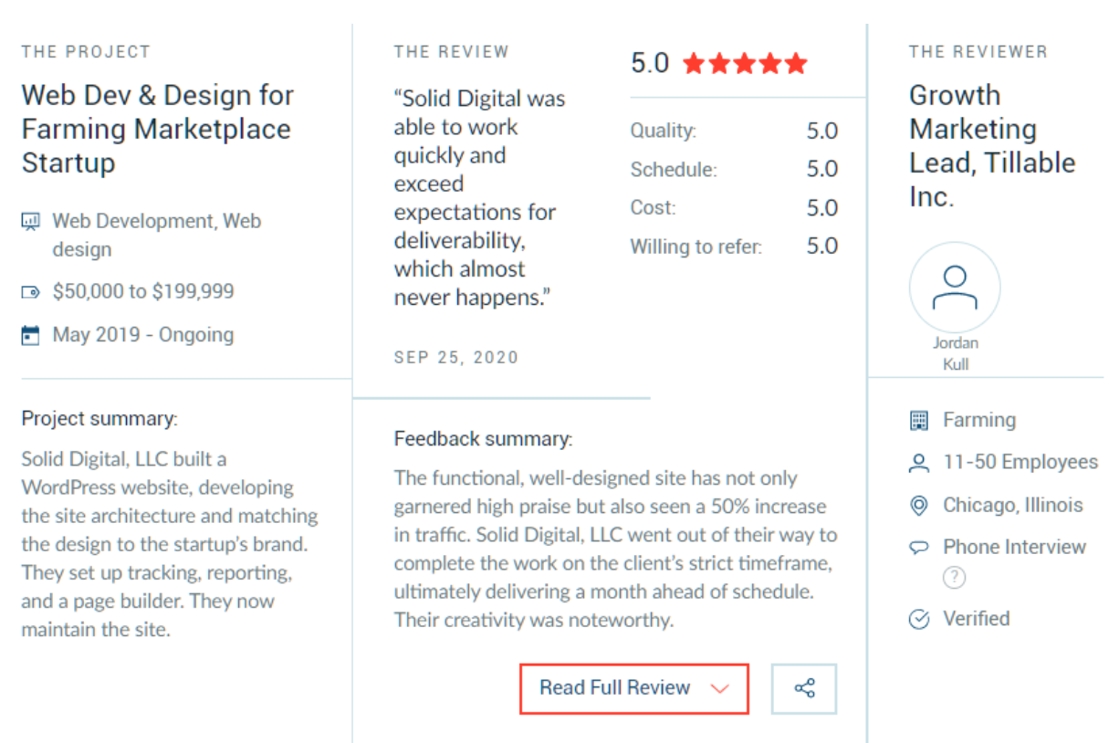This screenshot has height=743, width=1119.
Task: Click the calendar icon beside May 2019
Action: point(31,335)
